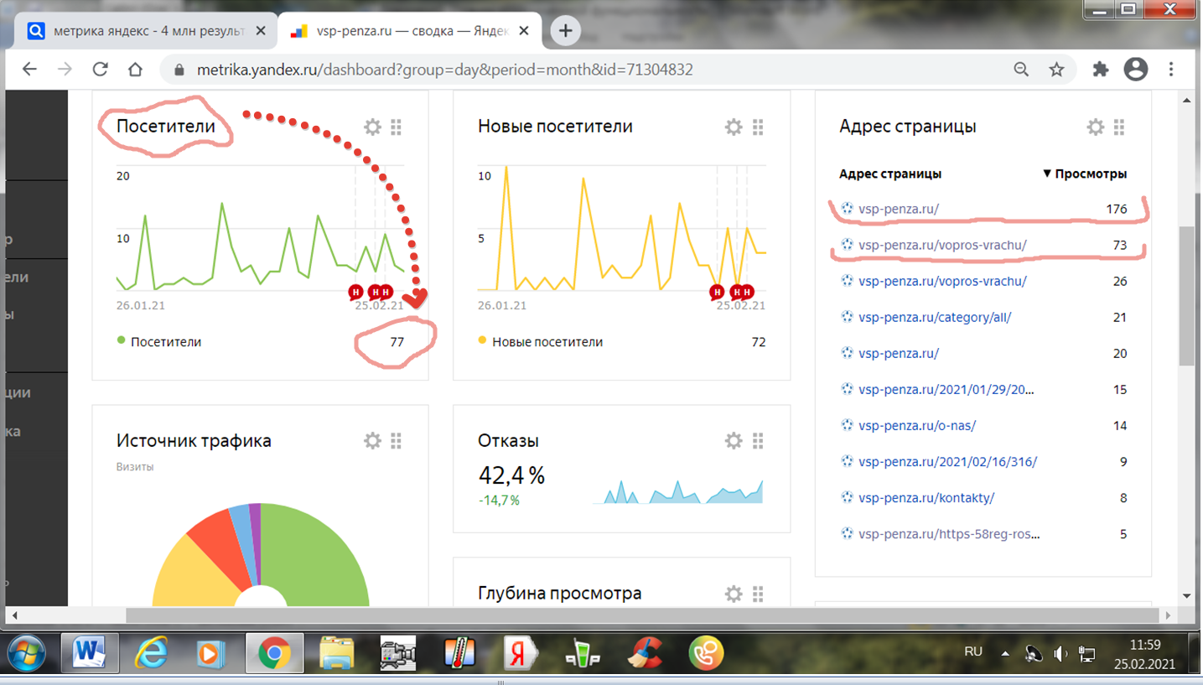
Task: Open Microsoft Word from taskbar
Action: [89, 653]
